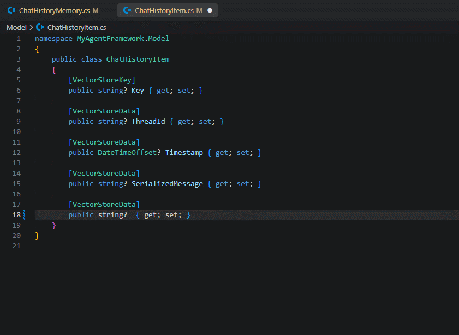Click line number 3 in the gutter
This screenshot has width=459, height=335.
tap(19, 59)
